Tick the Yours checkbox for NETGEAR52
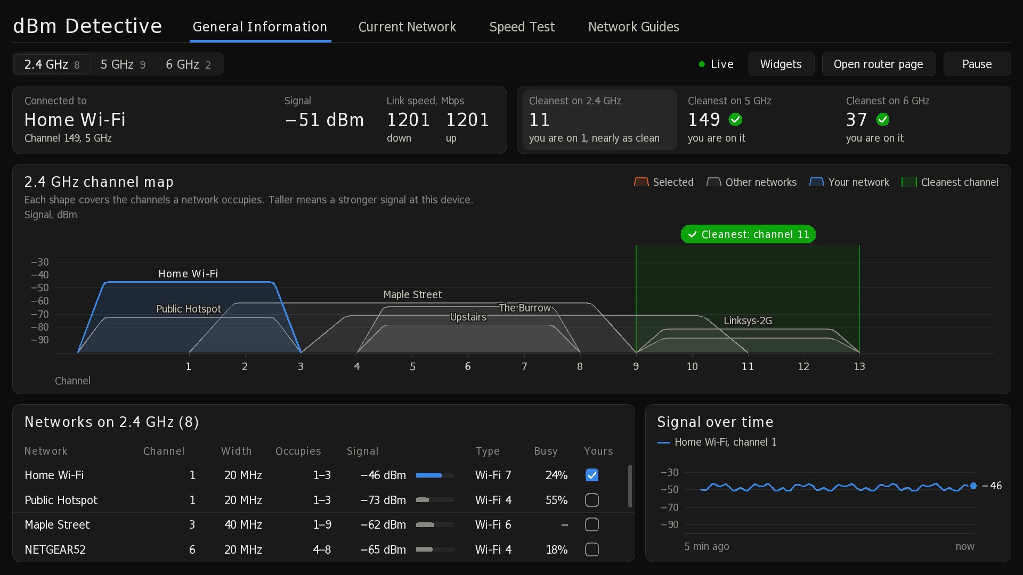This screenshot has width=1023, height=575. (x=591, y=549)
